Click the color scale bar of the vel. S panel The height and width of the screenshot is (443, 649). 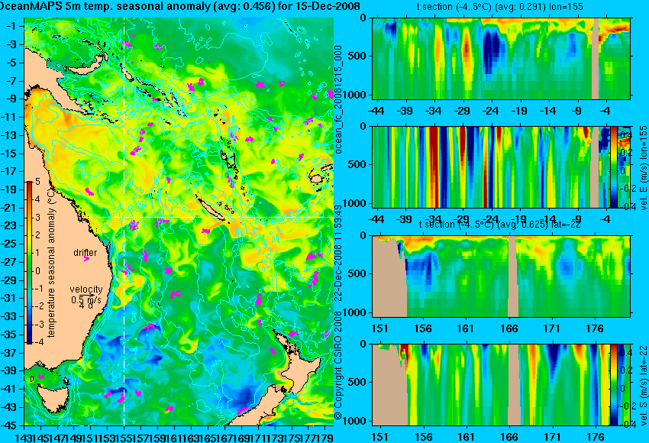(614, 385)
